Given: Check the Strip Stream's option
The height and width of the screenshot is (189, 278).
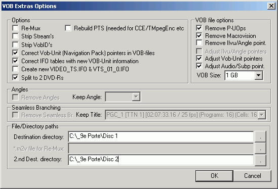Looking at the screenshot, I should click(x=15, y=36).
